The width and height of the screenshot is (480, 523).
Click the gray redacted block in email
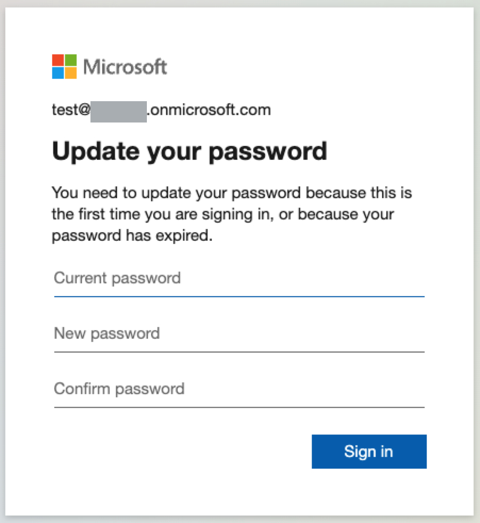click(118, 111)
